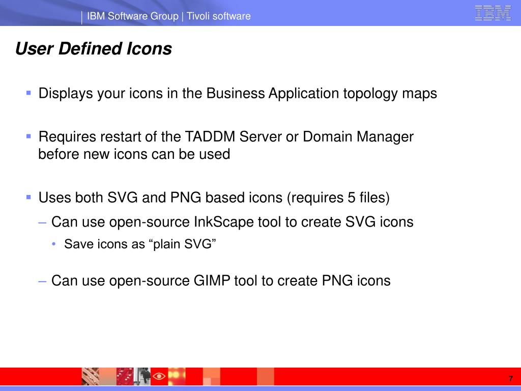521x391 pixels.
Task: Click the IBM logo in the header
Action: click(493, 13)
